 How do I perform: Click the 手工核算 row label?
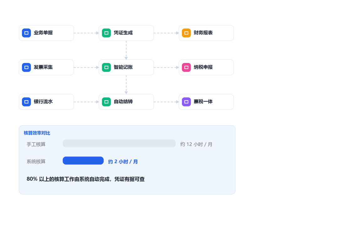(x=36, y=144)
